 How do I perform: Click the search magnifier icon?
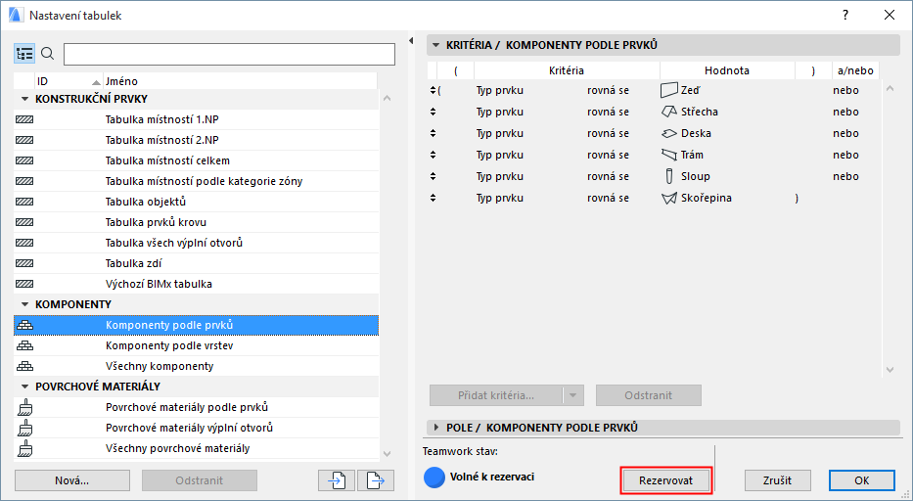pyautogui.click(x=48, y=54)
